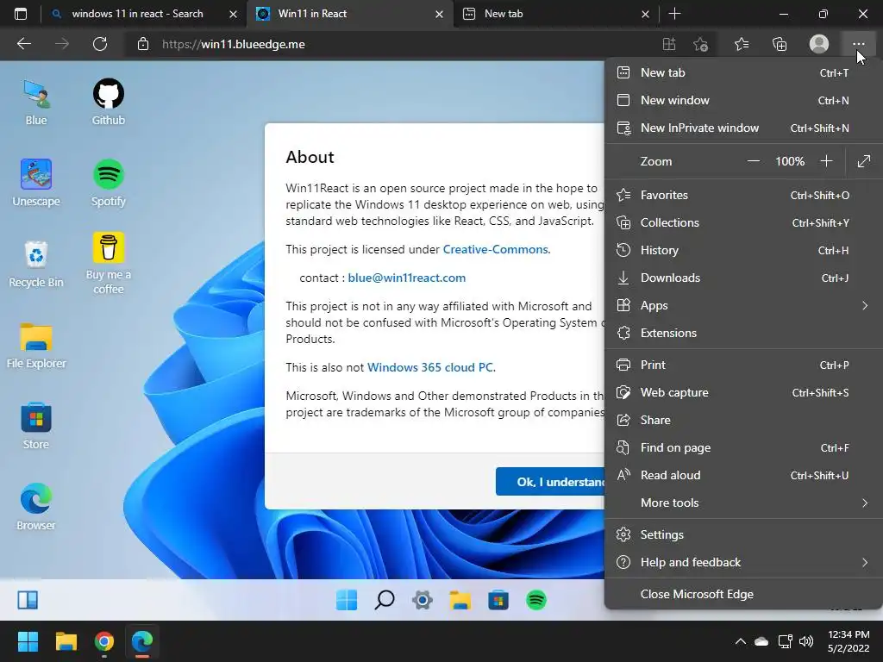The image size is (883, 662).
Task: Open the Github desktop icon
Action: click(108, 103)
